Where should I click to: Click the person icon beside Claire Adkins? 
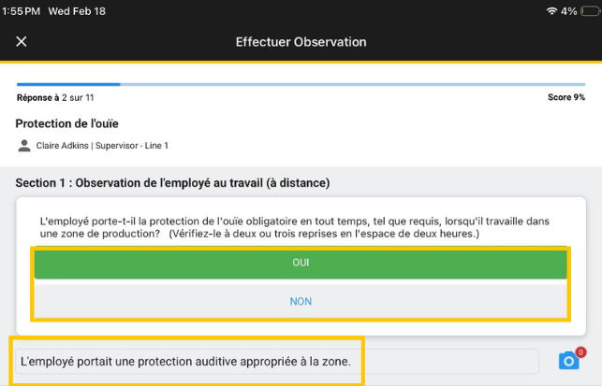click(24, 146)
